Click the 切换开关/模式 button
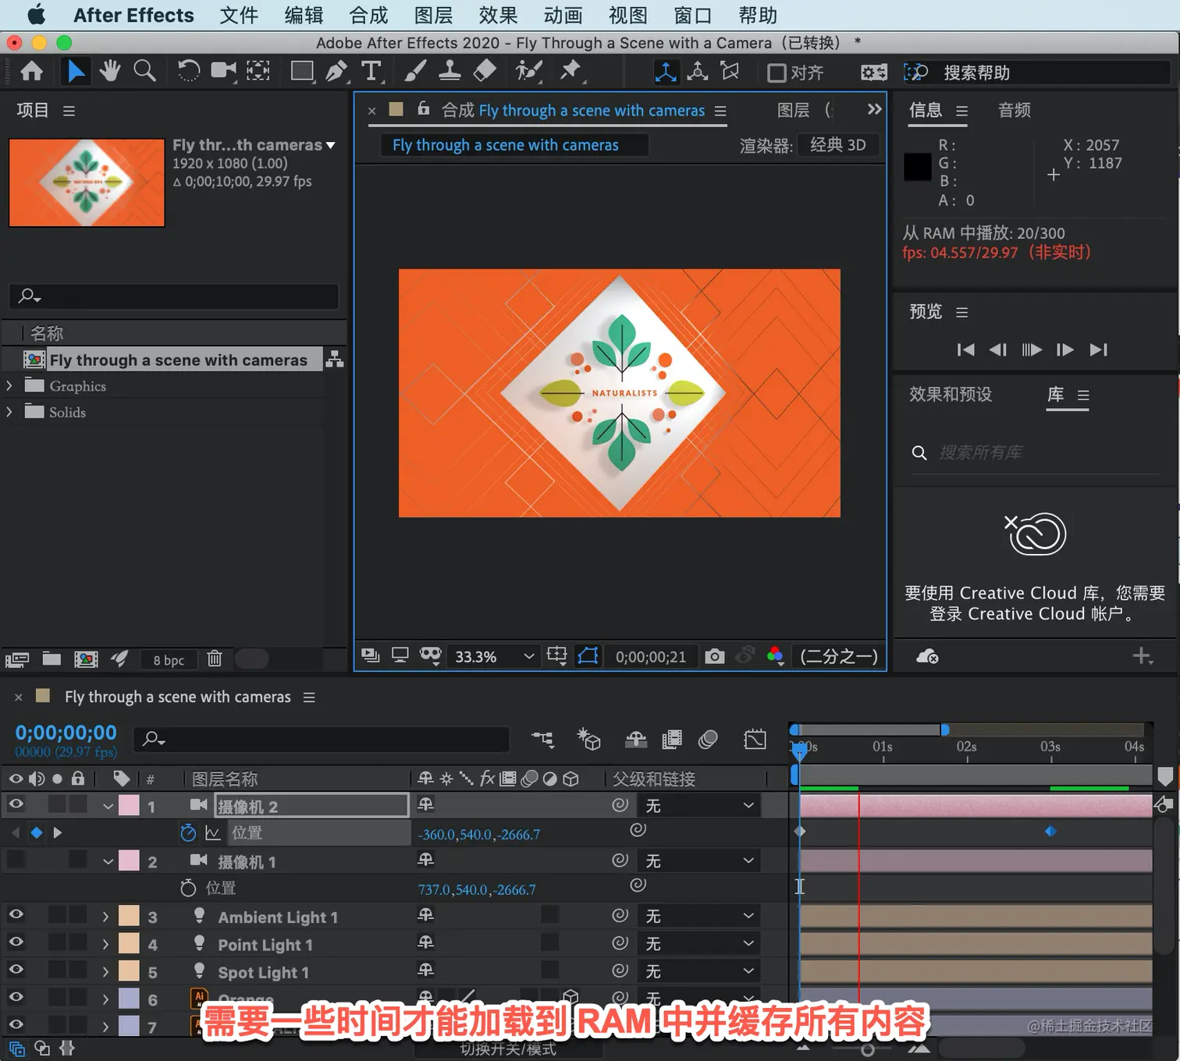 (508, 1049)
